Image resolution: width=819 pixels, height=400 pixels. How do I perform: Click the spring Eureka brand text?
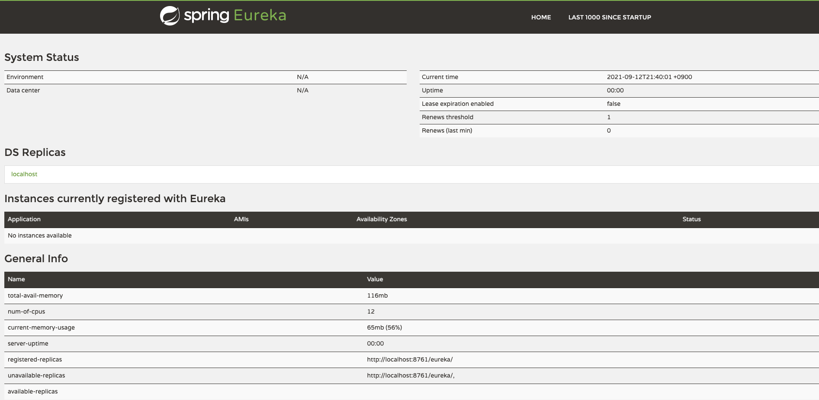(235, 16)
